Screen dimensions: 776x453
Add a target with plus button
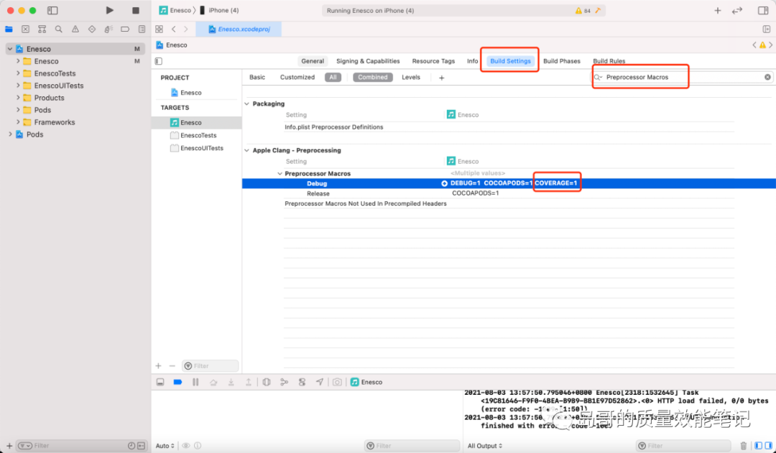pyautogui.click(x=158, y=366)
